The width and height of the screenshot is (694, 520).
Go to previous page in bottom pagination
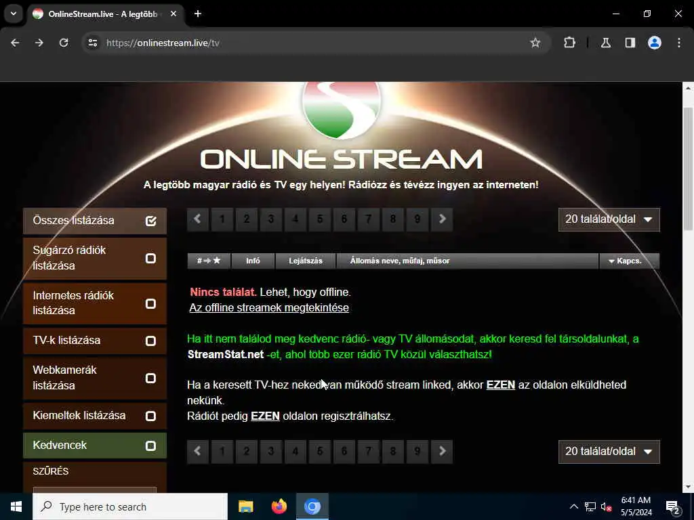point(198,452)
